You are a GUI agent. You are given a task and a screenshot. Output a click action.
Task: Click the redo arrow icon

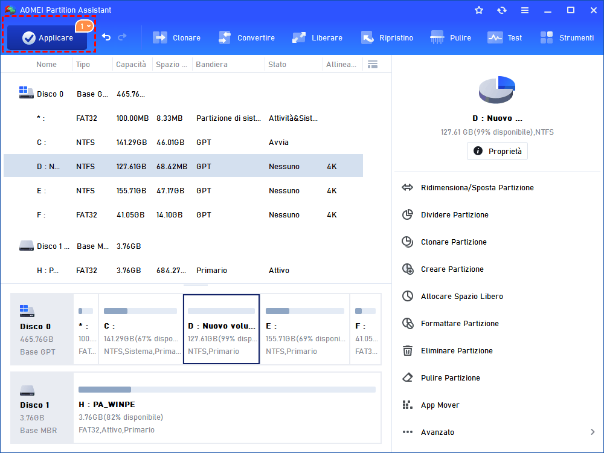click(x=123, y=37)
